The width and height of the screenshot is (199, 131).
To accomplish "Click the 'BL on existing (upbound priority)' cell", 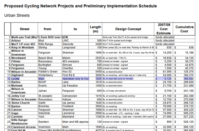I will coord(128,96).
